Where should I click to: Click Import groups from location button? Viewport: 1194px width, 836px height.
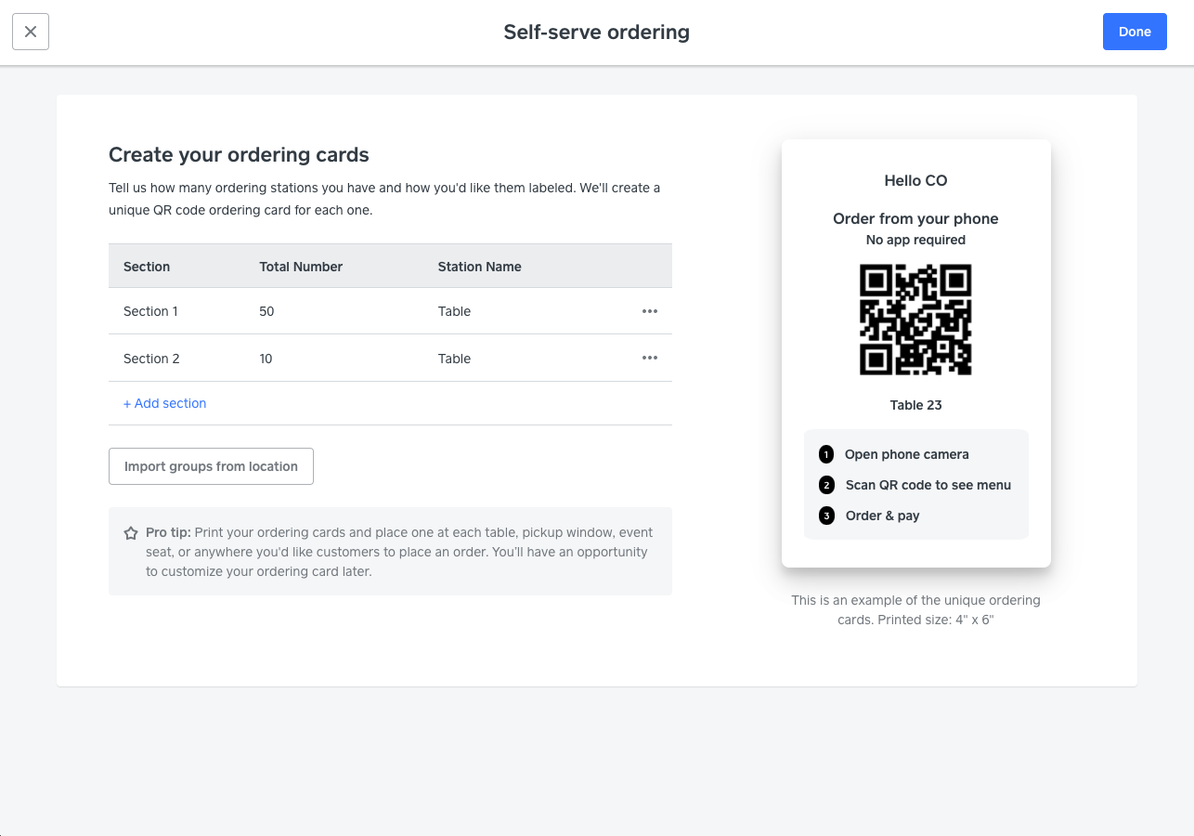tap(211, 466)
